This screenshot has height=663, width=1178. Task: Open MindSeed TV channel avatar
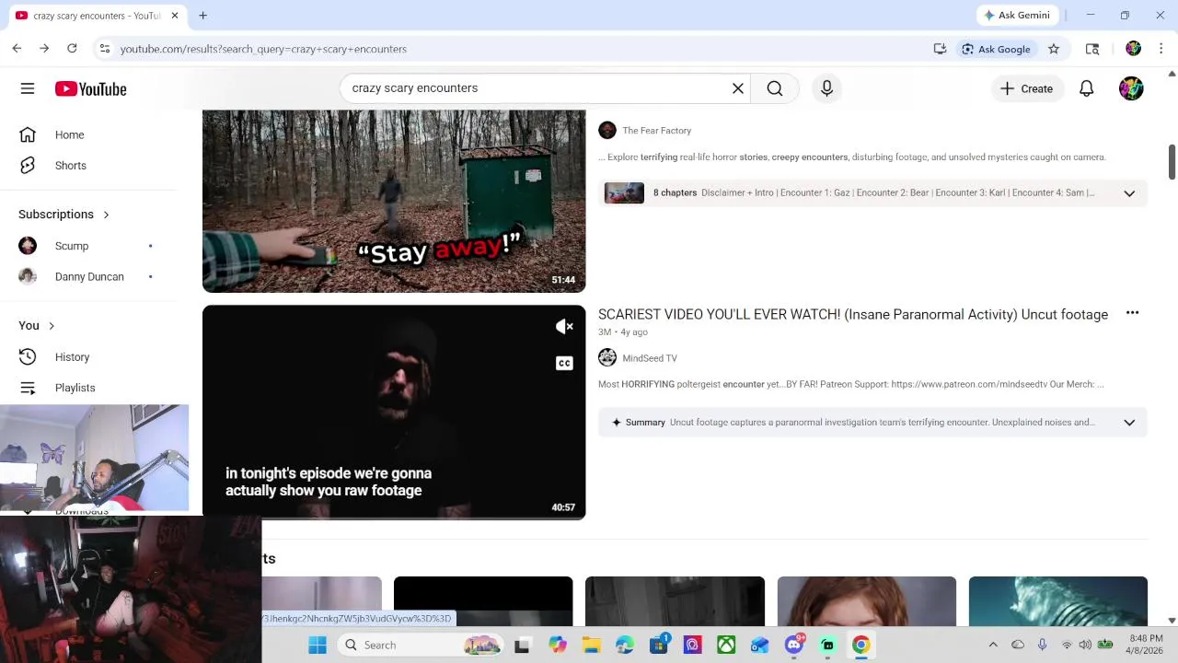tap(607, 358)
